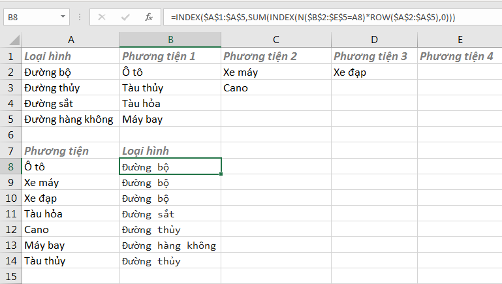Select column D header

(373, 40)
